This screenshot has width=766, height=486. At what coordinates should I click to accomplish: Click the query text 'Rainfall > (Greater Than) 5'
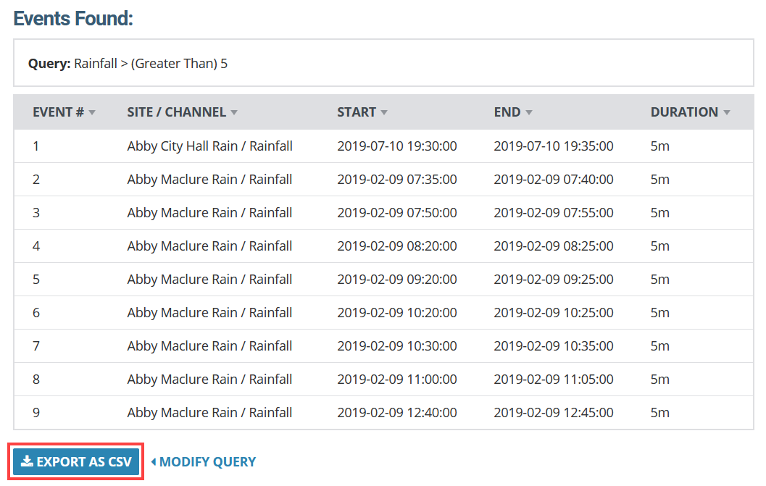(151, 64)
